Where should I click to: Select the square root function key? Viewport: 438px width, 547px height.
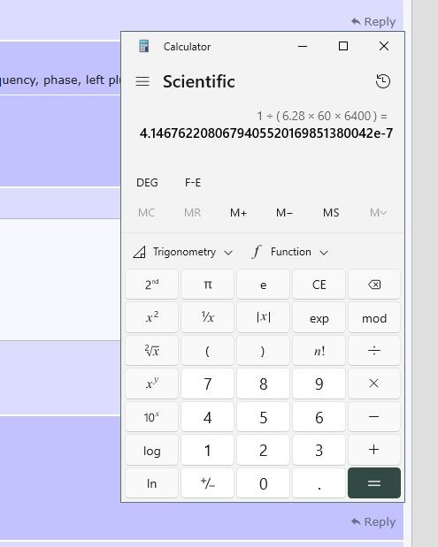pos(151,351)
